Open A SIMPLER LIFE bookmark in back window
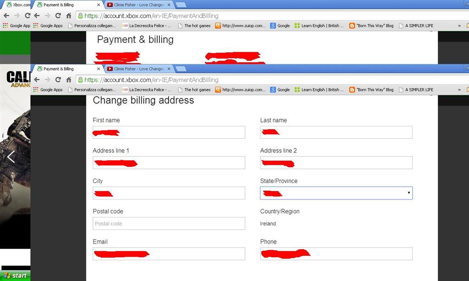Image resolution: width=469 pixels, height=281 pixels. [416, 26]
